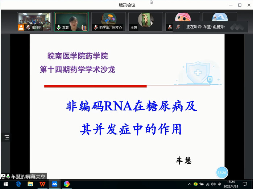Open the taskbar clock and date flyout
The height and width of the screenshot is (189, 253).
(231, 184)
